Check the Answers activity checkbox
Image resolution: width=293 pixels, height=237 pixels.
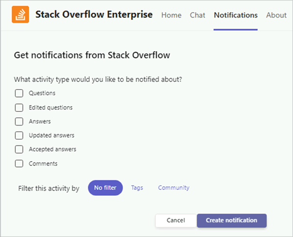(19, 122)
